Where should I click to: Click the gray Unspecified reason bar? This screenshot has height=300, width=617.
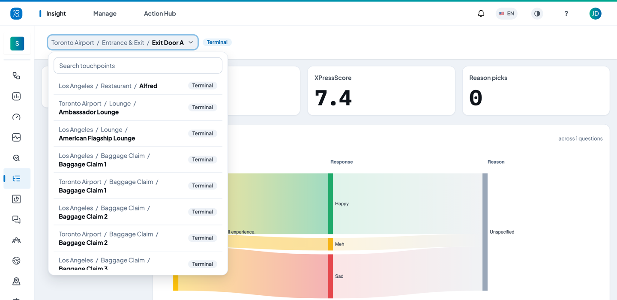[485, 232]
